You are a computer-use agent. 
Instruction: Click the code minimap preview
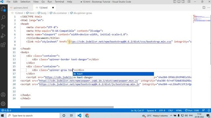click(x=201, y=19)
